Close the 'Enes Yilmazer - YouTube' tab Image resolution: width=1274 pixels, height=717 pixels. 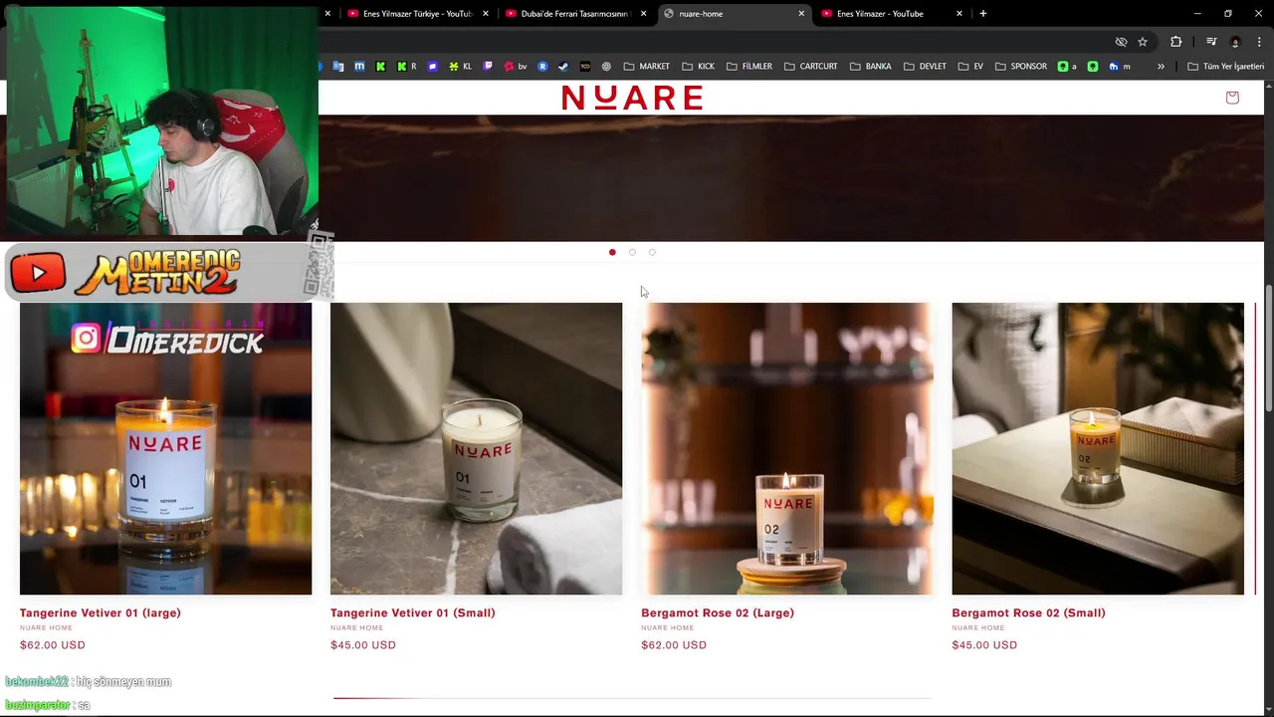[959, 13]
